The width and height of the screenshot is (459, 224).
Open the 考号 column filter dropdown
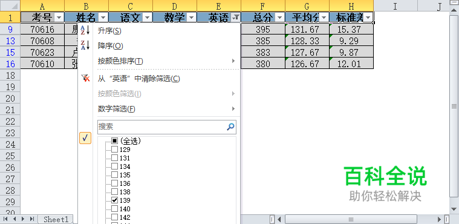point(59,18)
